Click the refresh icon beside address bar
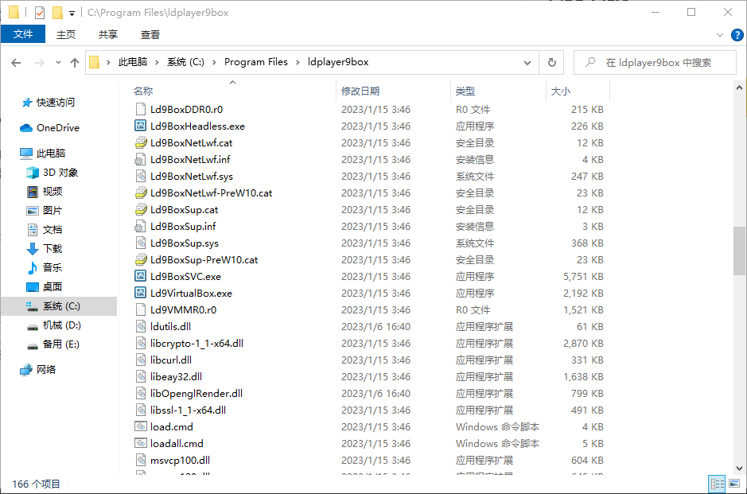Viewport: 747px width, 494px height. click(551, 62)
